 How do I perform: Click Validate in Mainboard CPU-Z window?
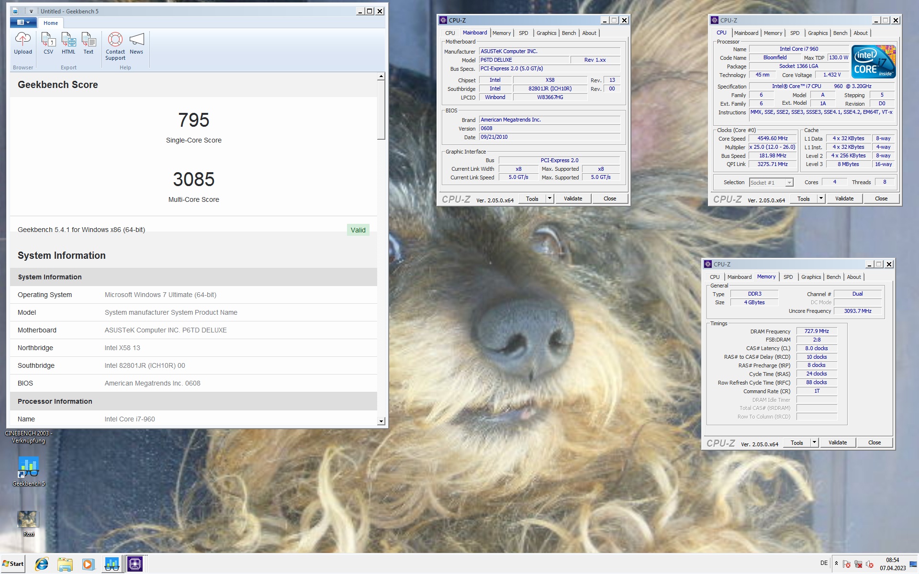pos(573,199)
